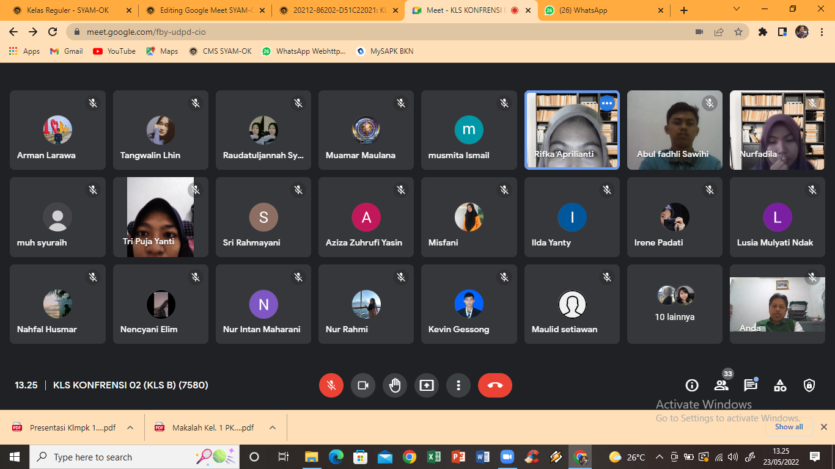Toggle the Chrome side panel

[782, 32]
